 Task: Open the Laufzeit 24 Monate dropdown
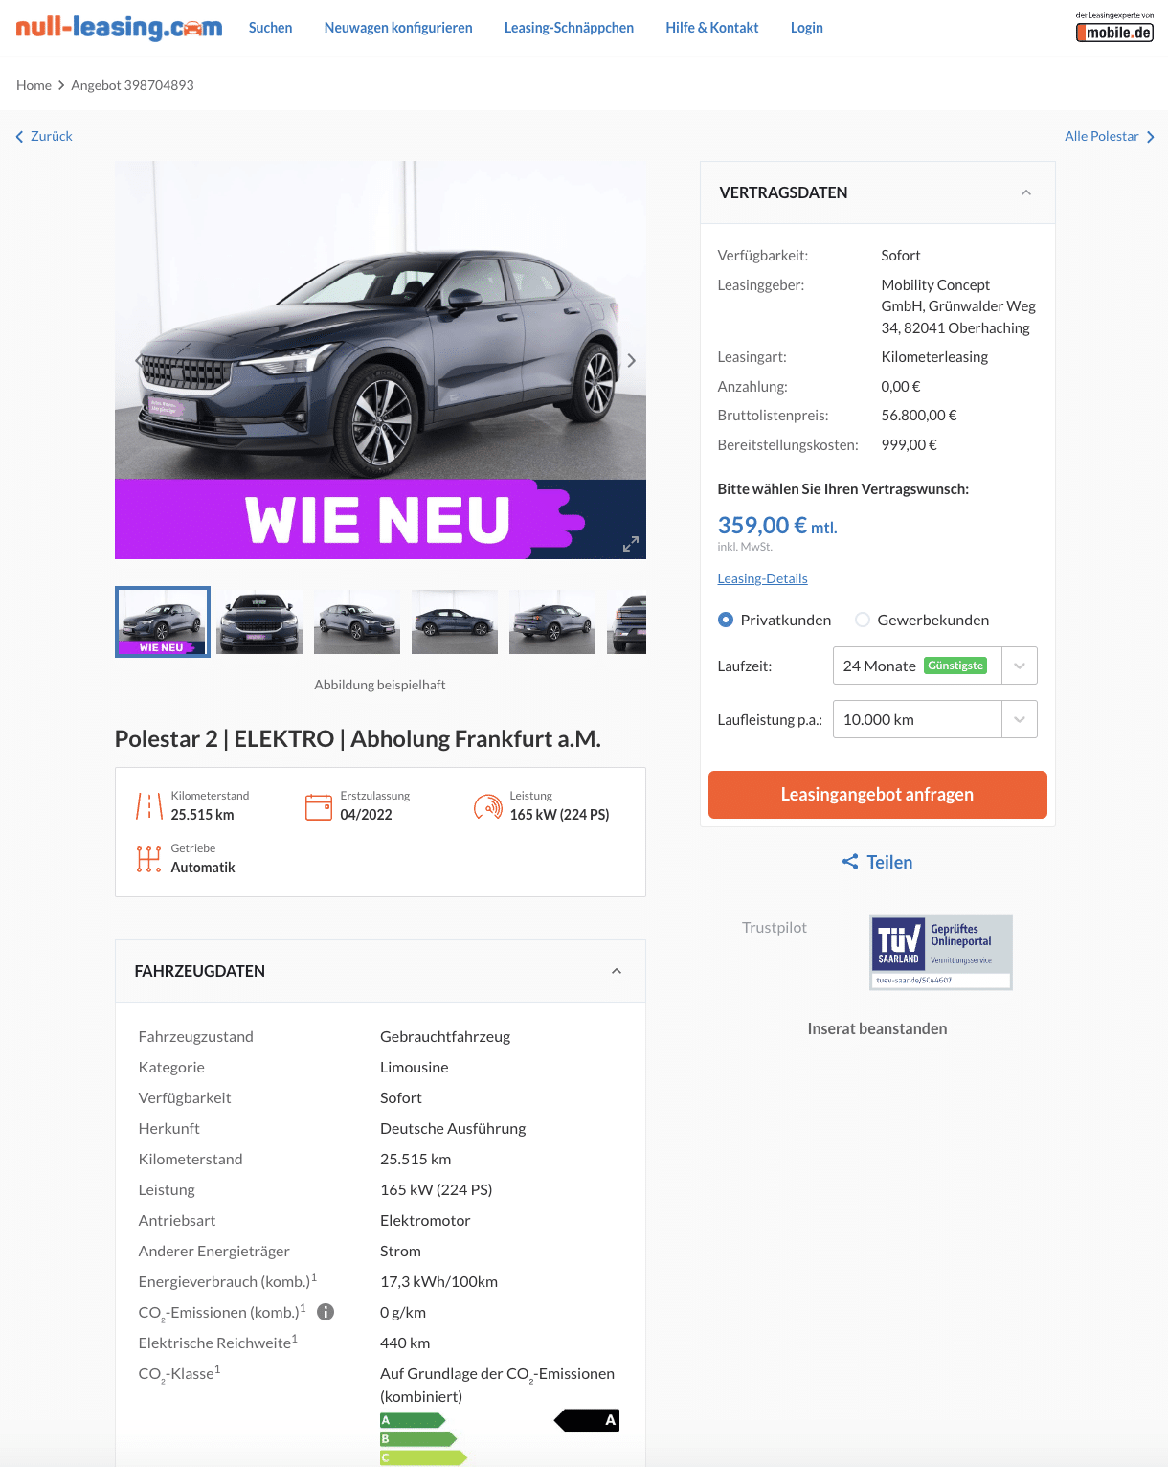tap(935, 666)
